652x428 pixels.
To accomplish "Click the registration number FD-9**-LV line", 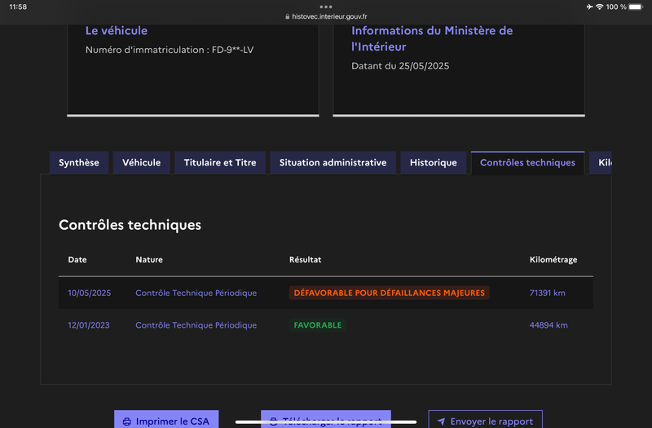I will 170,50.
